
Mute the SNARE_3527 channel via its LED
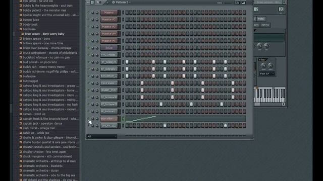pos(89,90)
